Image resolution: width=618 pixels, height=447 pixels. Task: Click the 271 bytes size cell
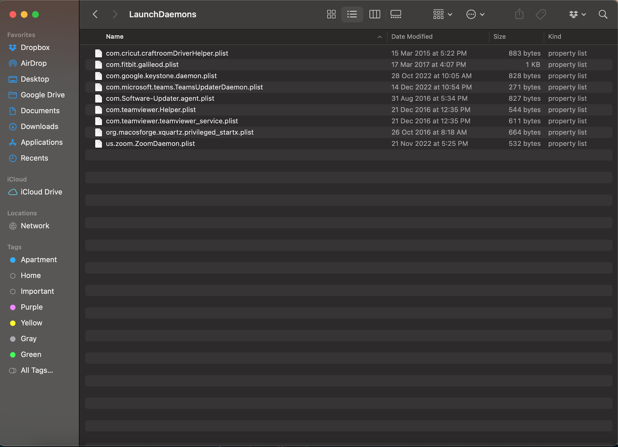(x=525, y=87)
